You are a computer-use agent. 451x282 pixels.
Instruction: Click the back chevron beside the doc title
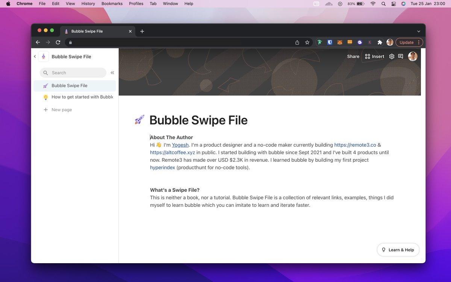coord(35,56)
